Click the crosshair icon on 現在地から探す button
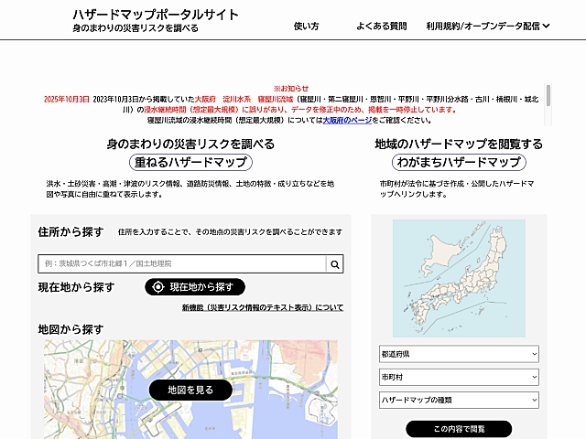This screenshot has height=439, width=586. [158, 286]
